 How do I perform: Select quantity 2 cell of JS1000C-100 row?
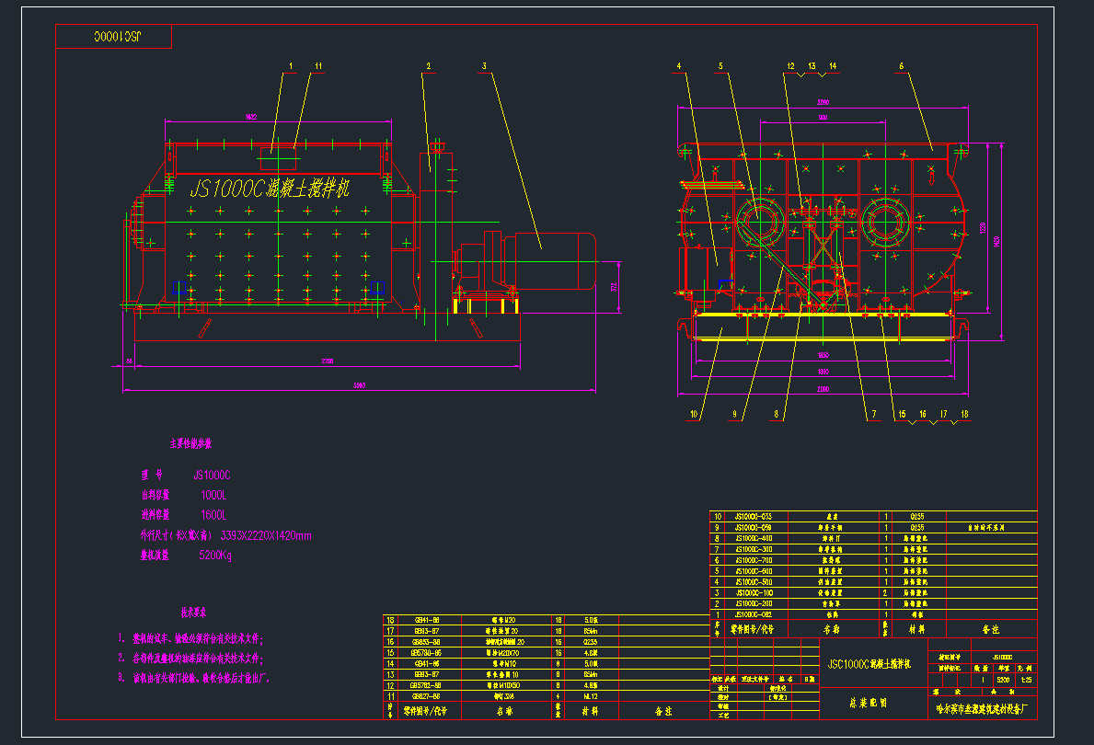tap(887, 593)
